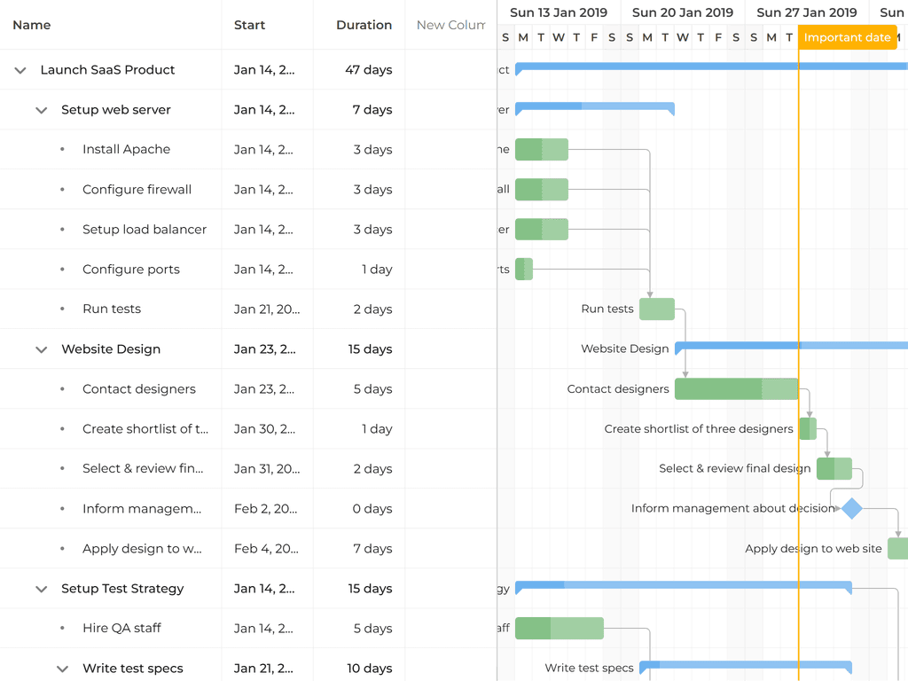
Task: Sort by the Start column header
Action: pos(249,25)
